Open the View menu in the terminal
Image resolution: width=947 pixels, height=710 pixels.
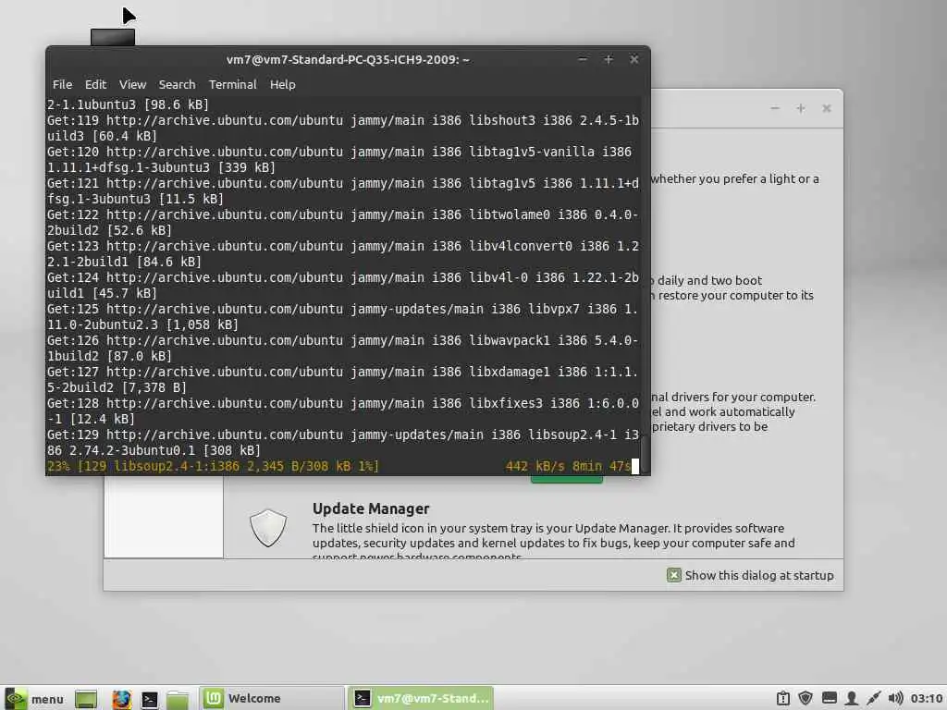click(132, 84)
